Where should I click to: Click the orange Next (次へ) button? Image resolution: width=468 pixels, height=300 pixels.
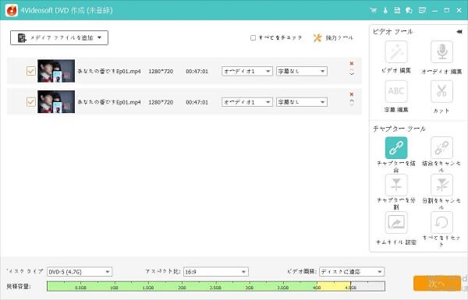coord(437,284)
